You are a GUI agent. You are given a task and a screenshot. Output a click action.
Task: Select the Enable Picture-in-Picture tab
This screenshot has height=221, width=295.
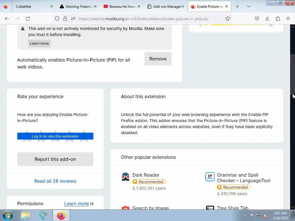click(210, 7)
